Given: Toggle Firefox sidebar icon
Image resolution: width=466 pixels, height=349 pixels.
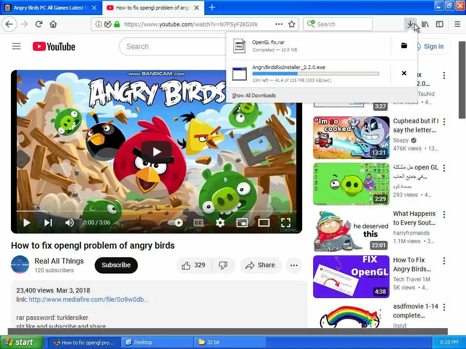Looking at the screenshot, I should 440,24.
